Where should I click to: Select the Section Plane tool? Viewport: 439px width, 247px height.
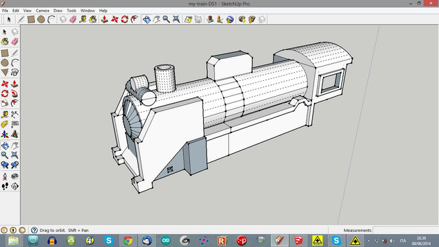[x=15, y=186]
